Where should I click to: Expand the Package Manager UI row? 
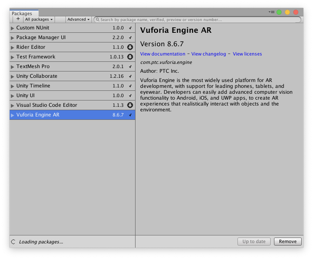(x=12, y=38)
